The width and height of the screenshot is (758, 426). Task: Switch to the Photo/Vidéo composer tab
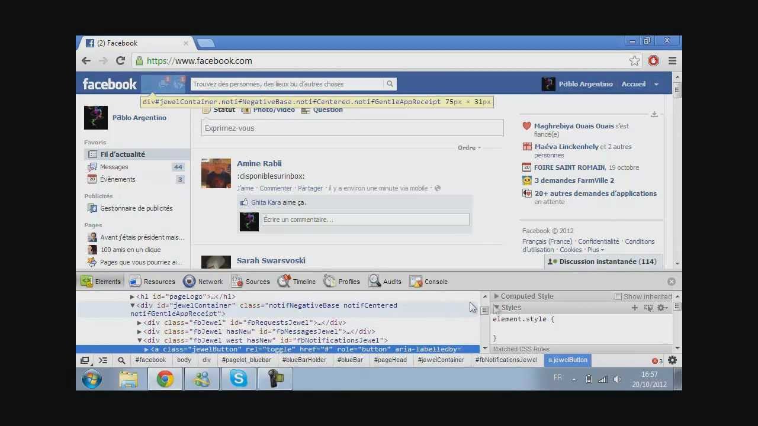pyautogui.click(x=268, y=109)
